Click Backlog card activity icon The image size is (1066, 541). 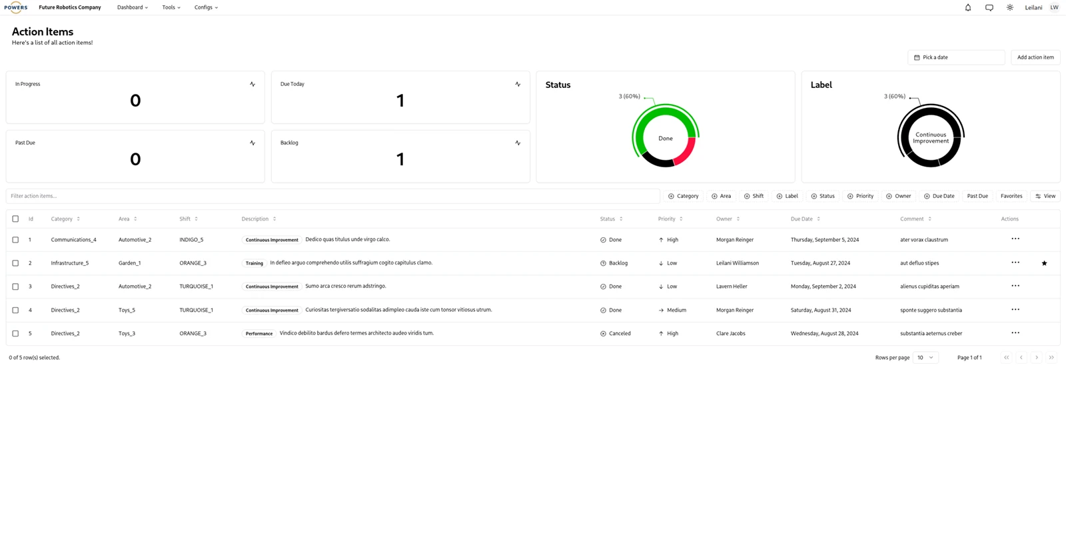[518, 143]
